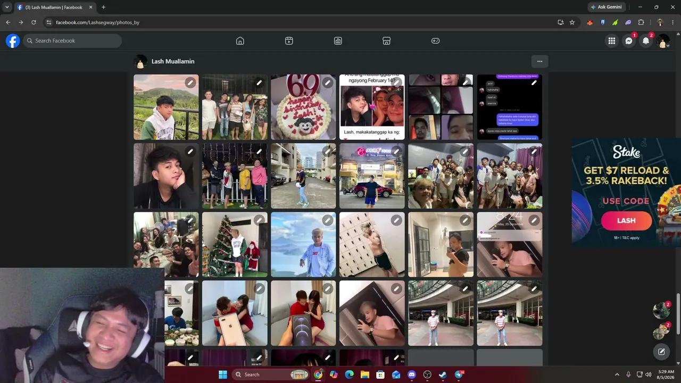Edit the Christmas tree photo
681x383 pixels.
[x=259, y=220]
